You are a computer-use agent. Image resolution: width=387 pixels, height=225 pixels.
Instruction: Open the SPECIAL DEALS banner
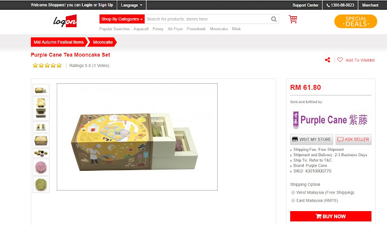(x=356, y=22)
